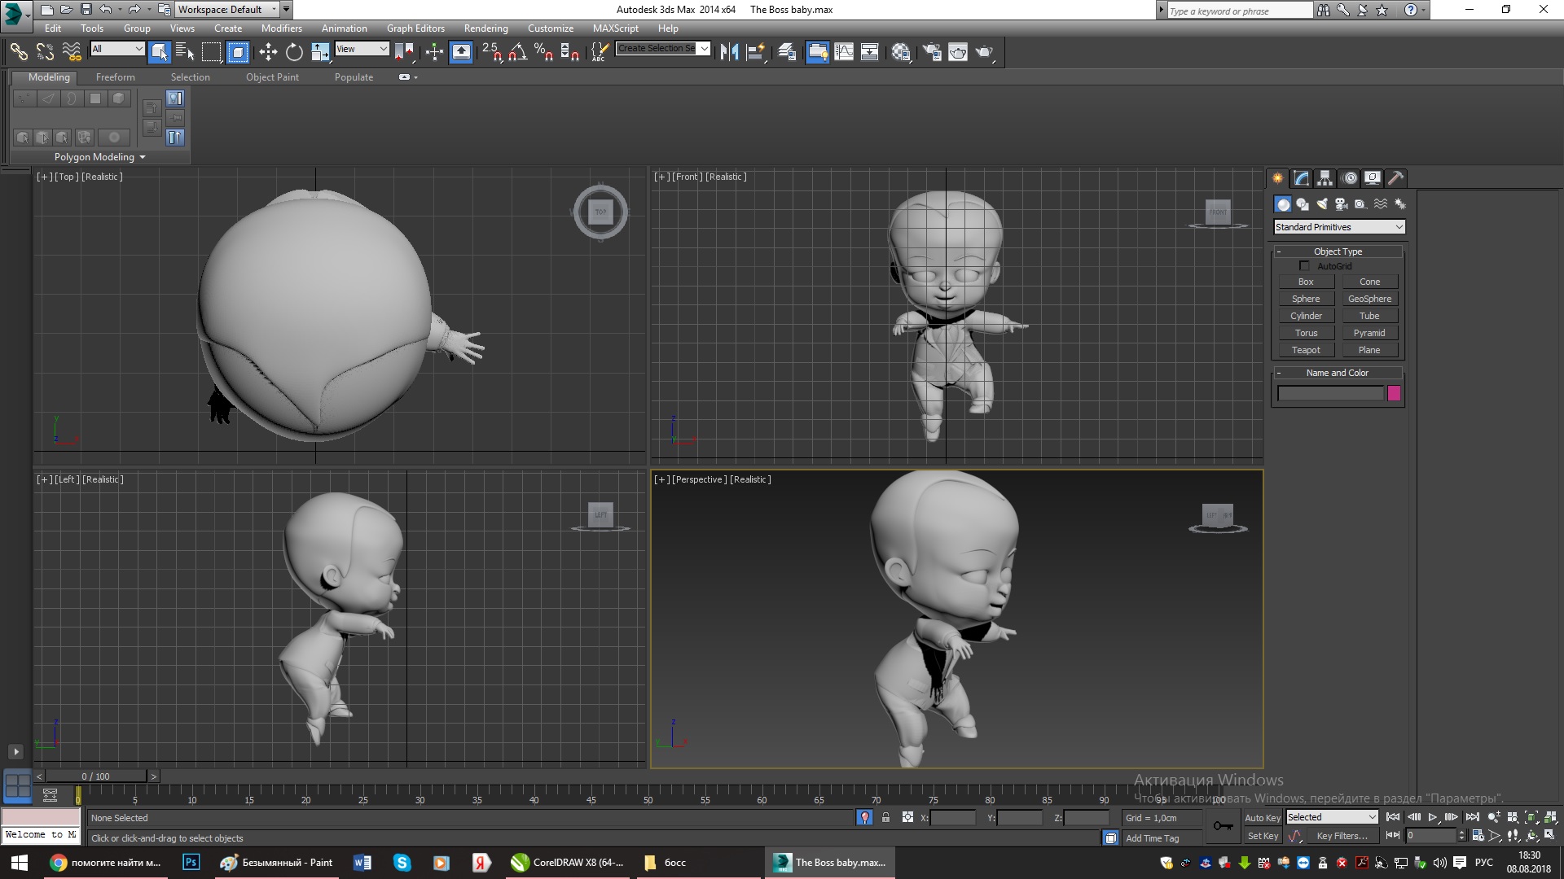Open the selection filter All dropdown
The image size is (1564, 879).
[117, 49]
